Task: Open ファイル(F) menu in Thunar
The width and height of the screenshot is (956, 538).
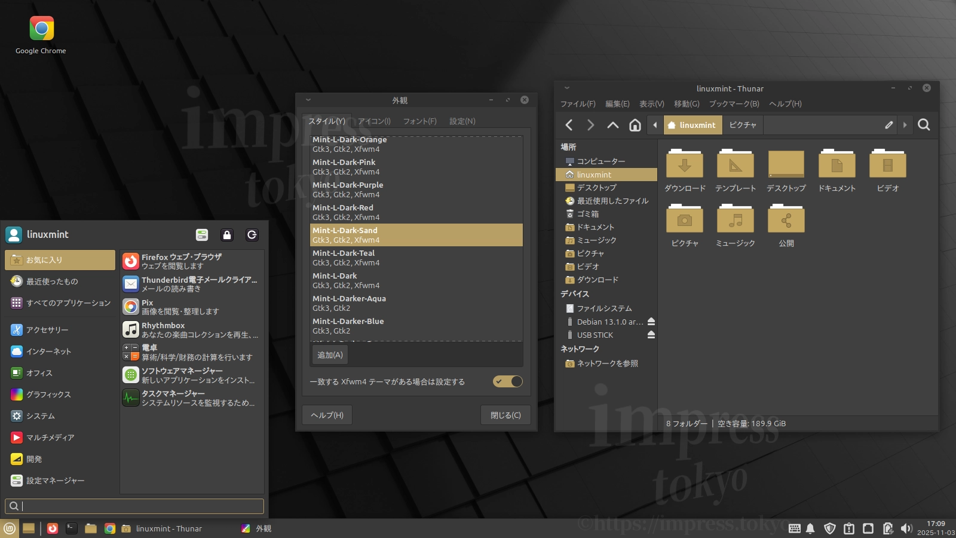Action: pyautogui.click(x=578, y=104)
